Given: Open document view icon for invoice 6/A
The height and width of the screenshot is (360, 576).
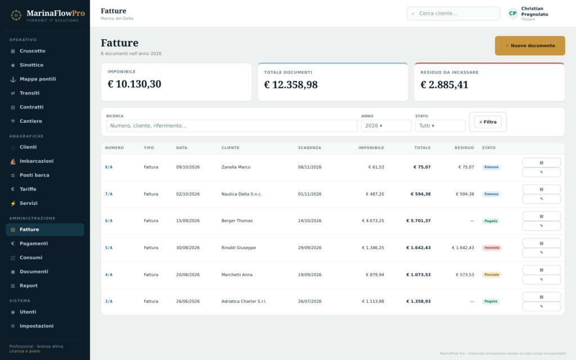Looking at the screenshot, I should click(x=541, y=216).
